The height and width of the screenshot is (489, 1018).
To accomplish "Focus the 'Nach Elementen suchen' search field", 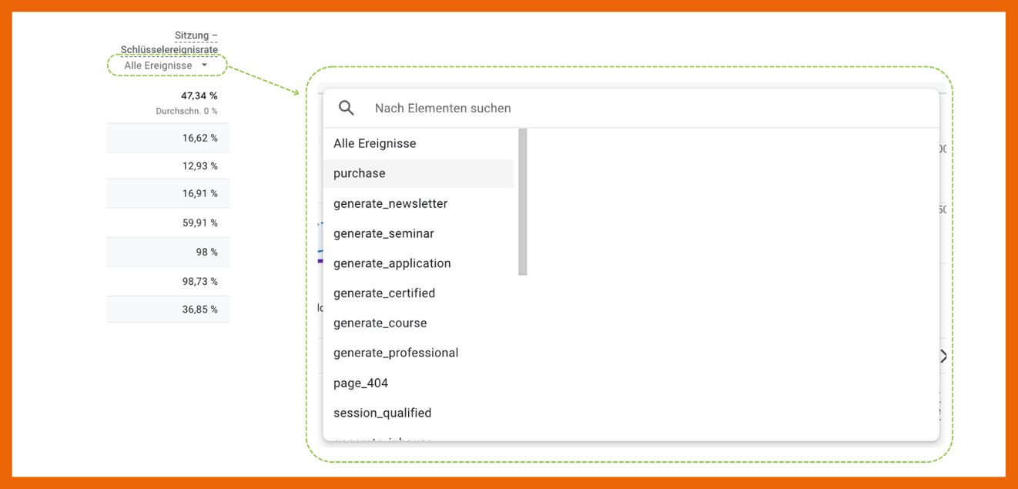I will coord(616,109).
